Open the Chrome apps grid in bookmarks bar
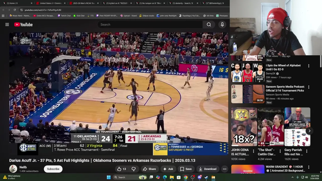 click(3, 16)
